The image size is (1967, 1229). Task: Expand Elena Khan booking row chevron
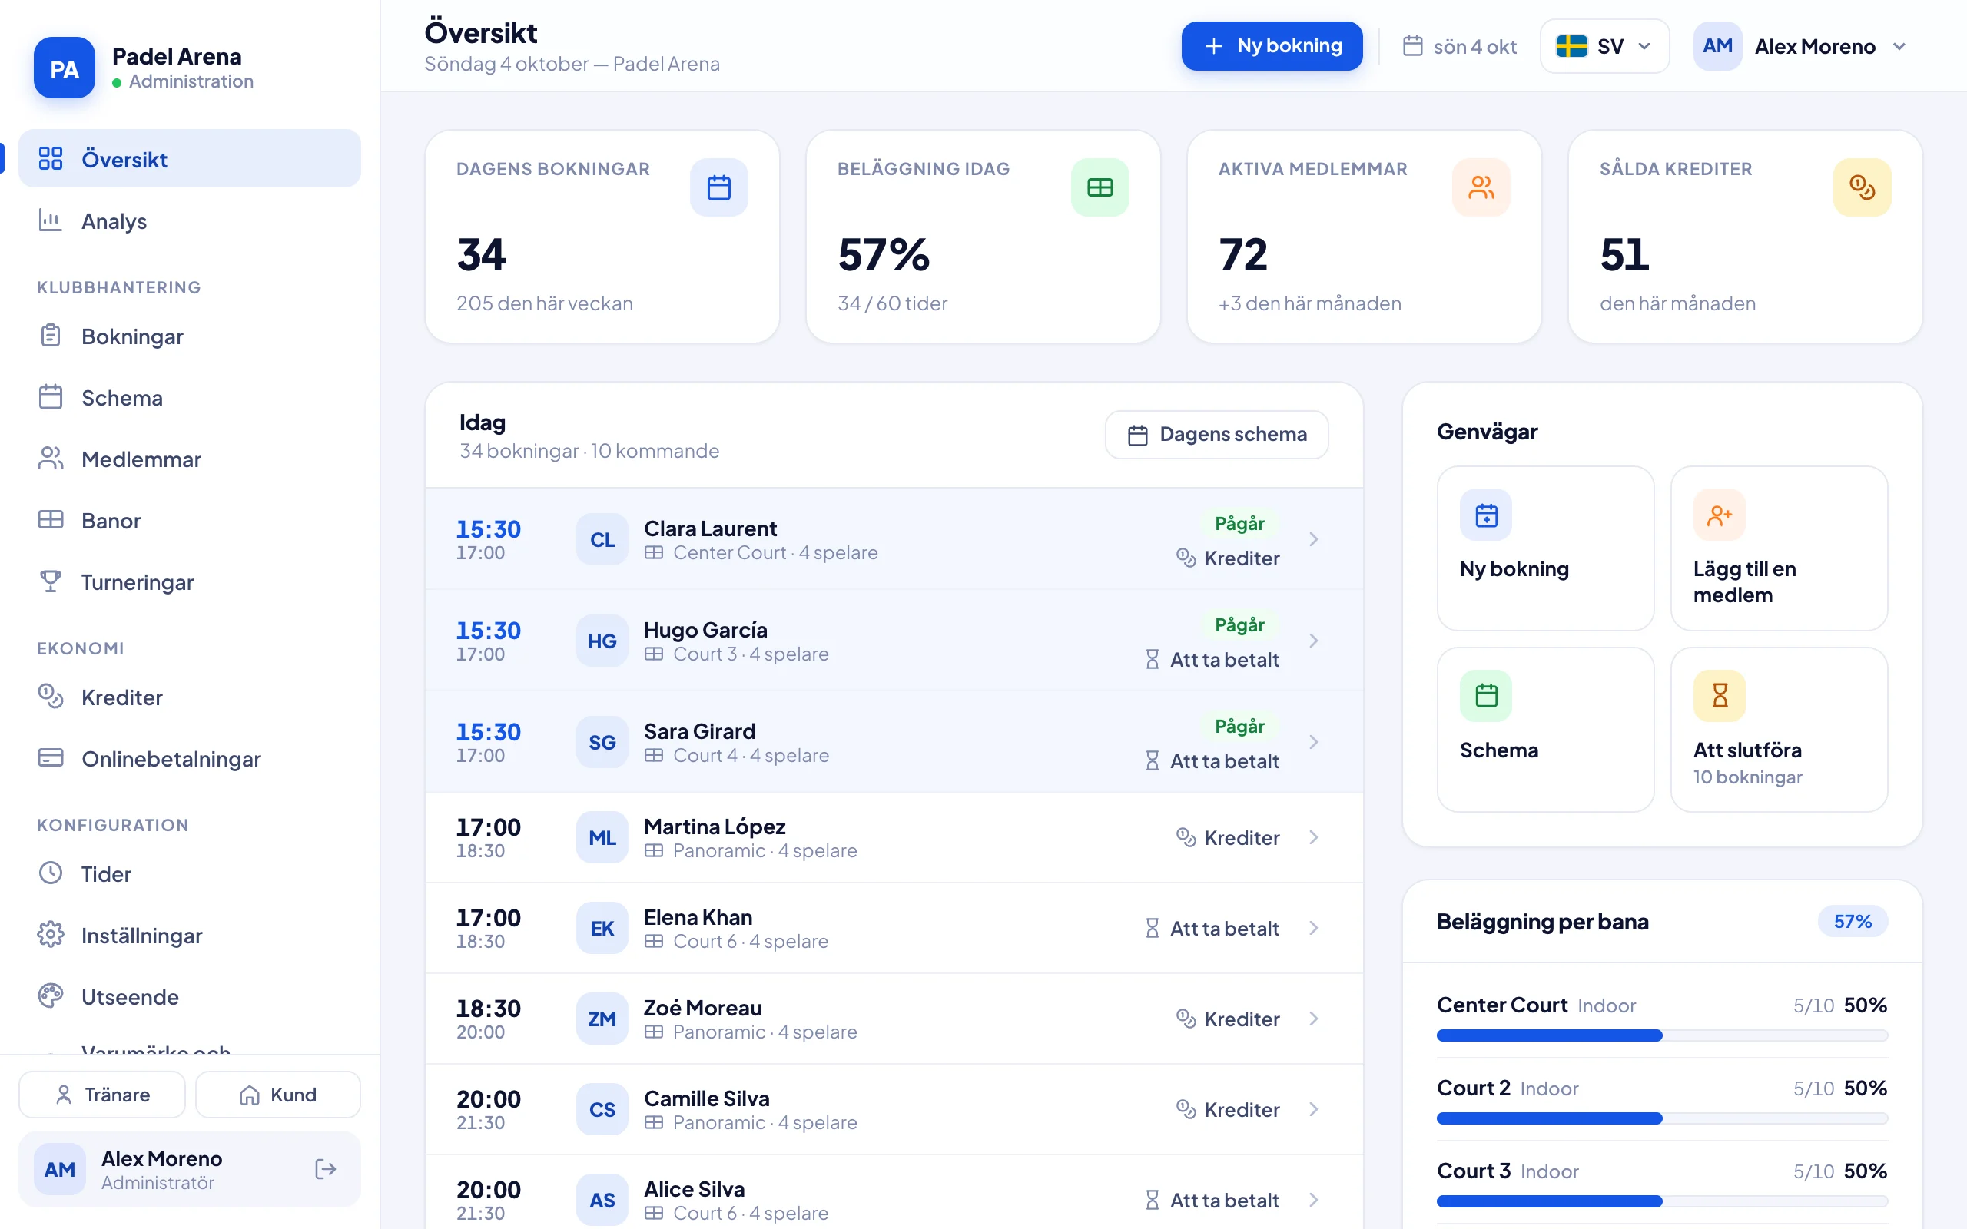click(1313, 928)
